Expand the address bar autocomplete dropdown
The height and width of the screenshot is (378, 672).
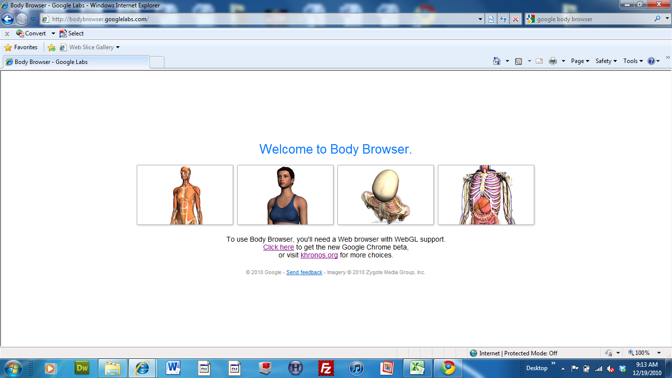pos(481,19)
